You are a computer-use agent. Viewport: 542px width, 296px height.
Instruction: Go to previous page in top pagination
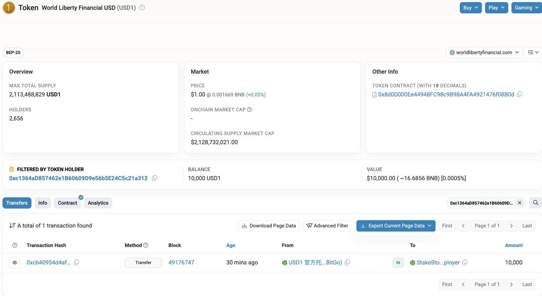463,226
